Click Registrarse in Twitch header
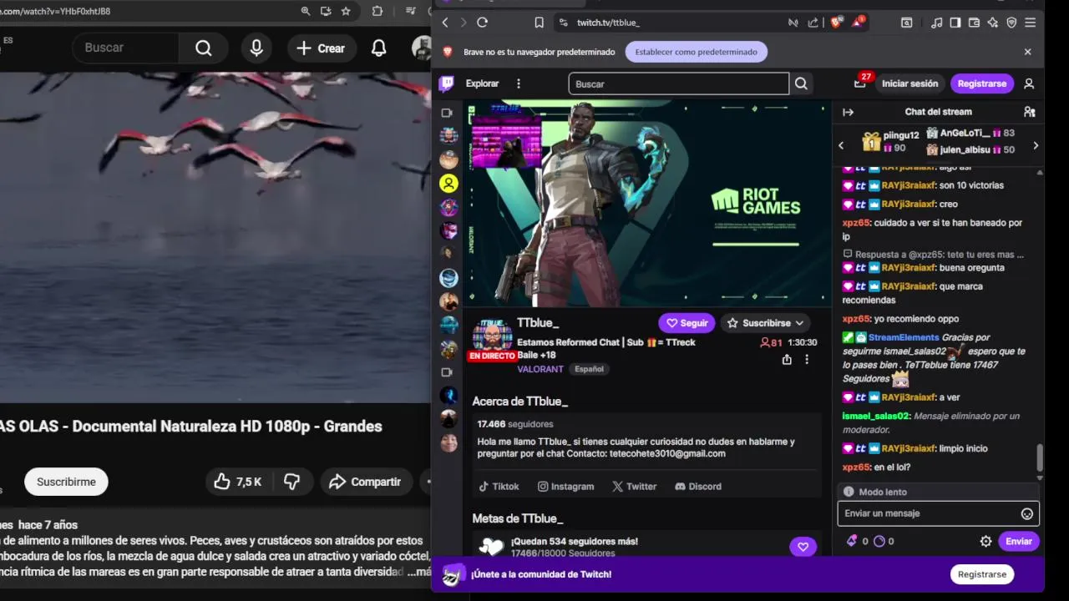The width and height of the screenshot is (1069, 601). click(x=981, y=83)
